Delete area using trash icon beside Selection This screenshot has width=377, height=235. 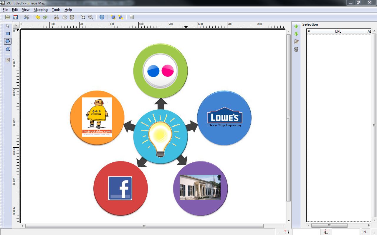(x=296, y=49)
